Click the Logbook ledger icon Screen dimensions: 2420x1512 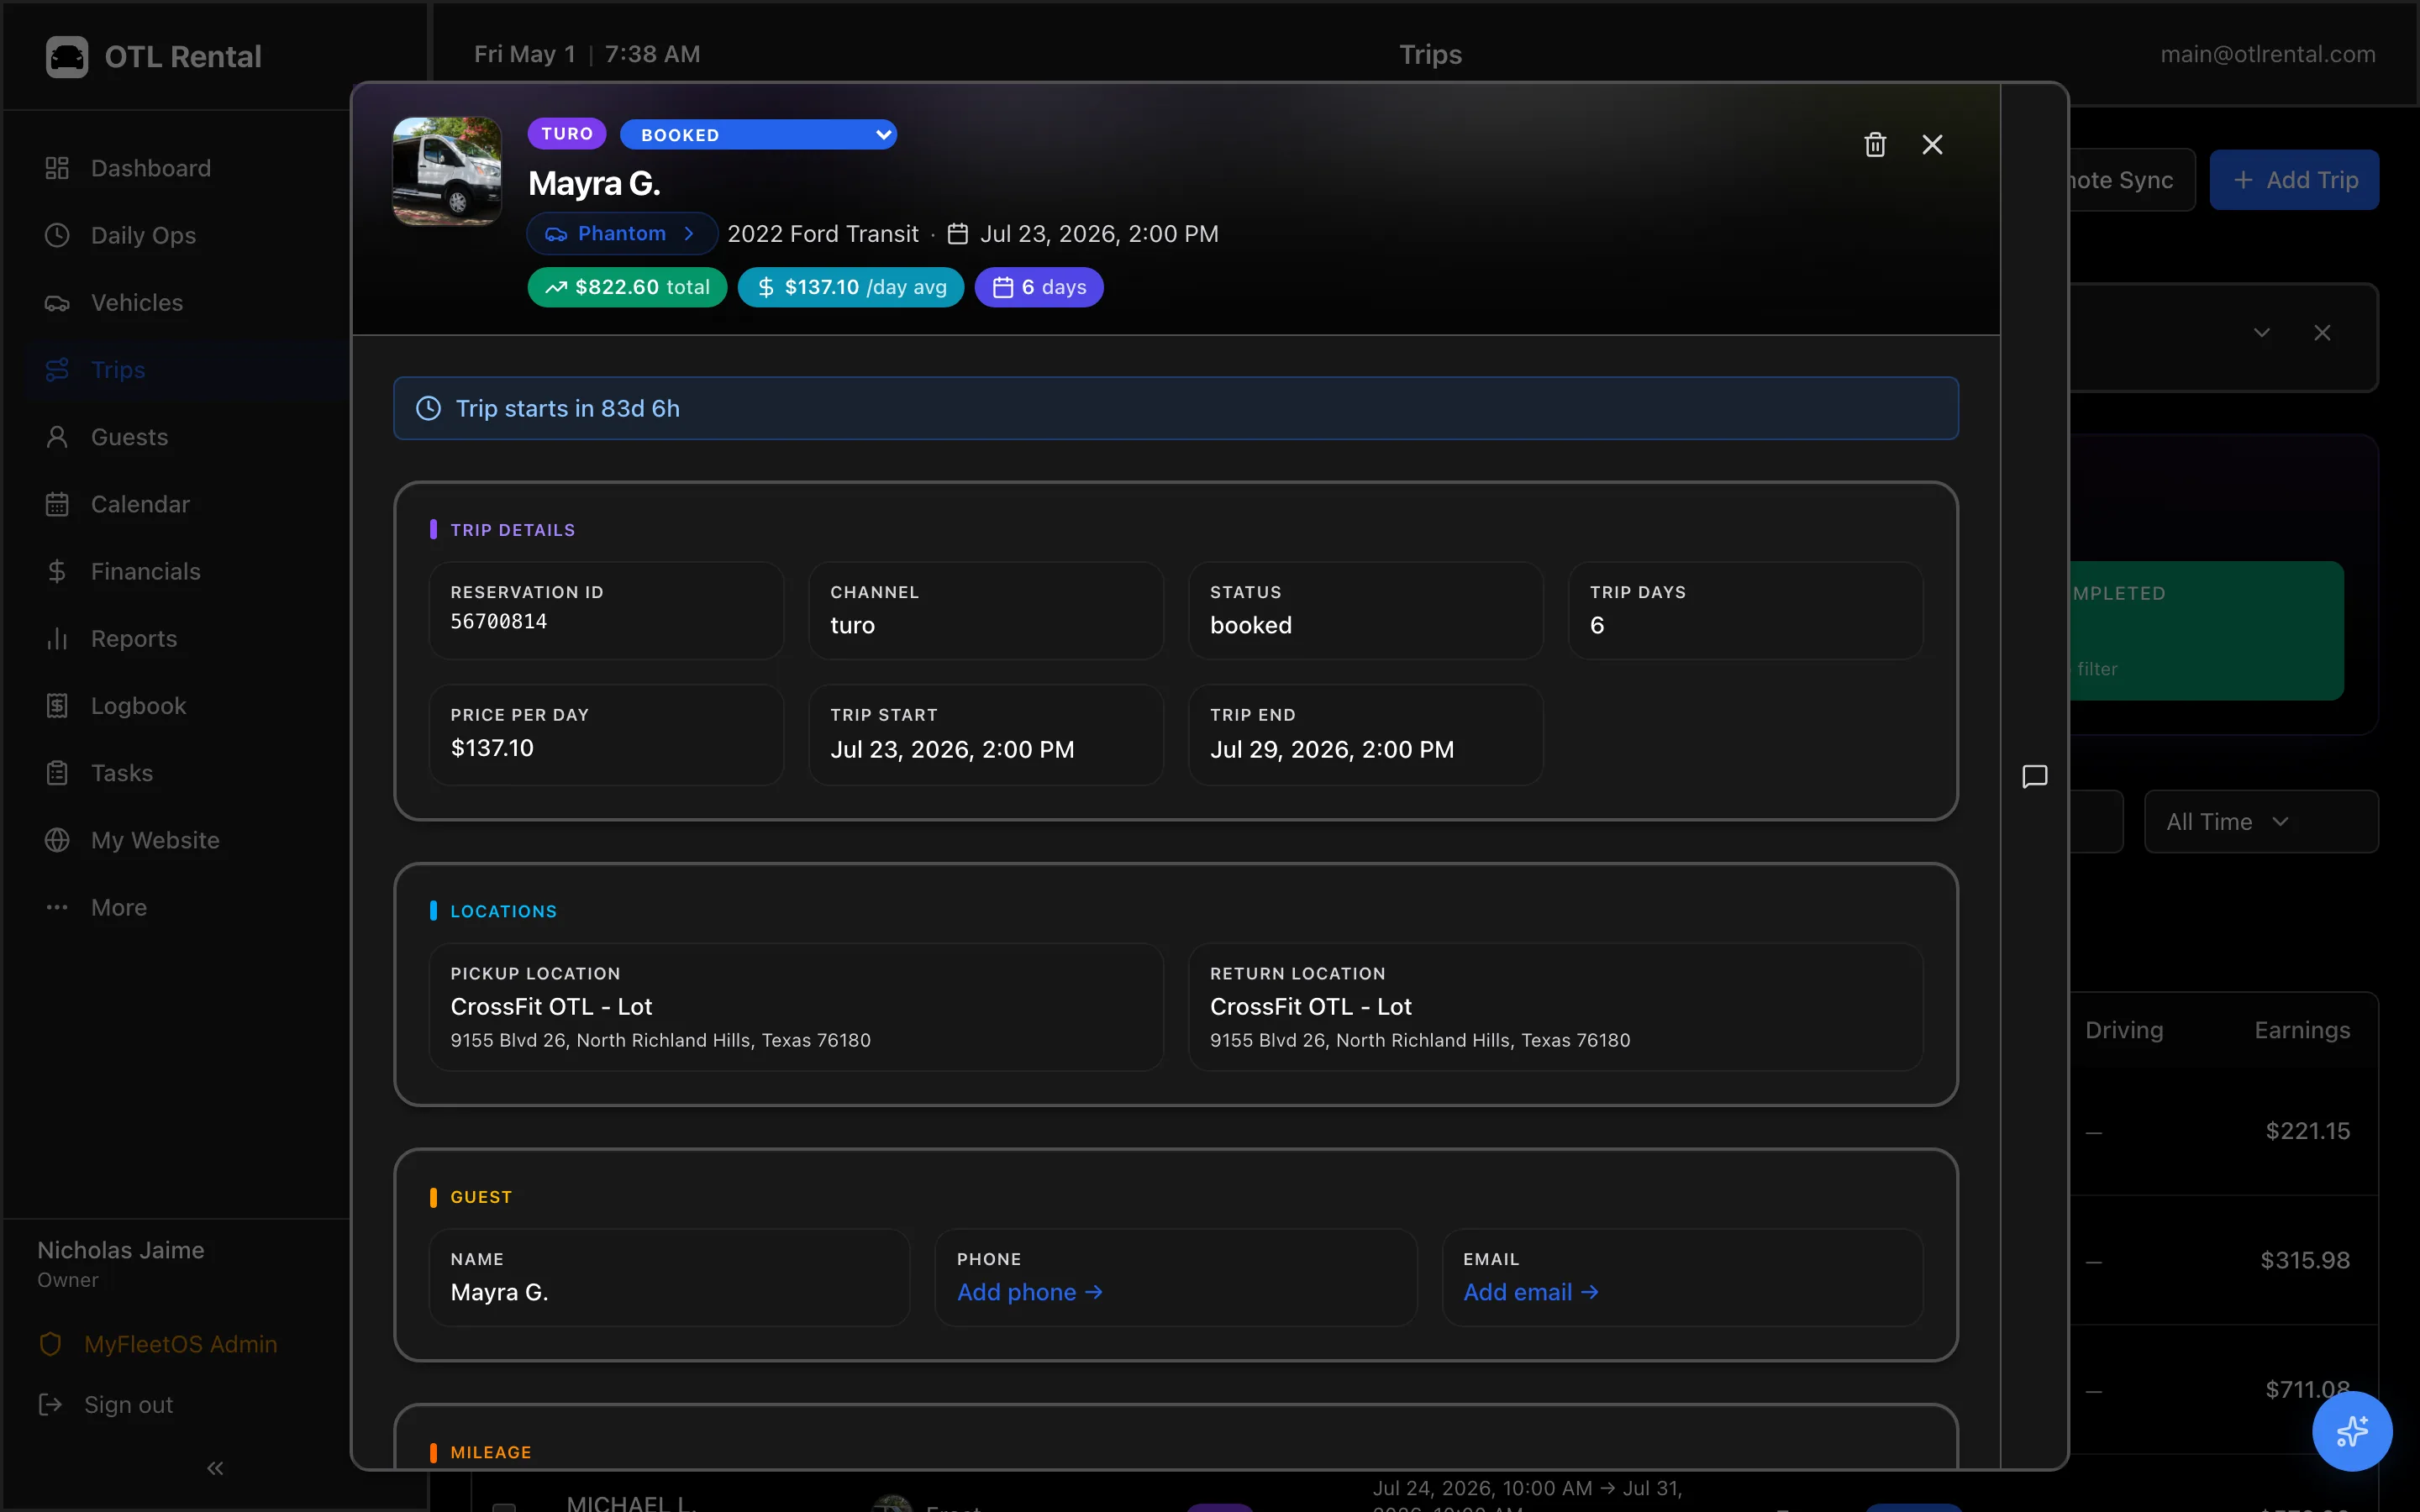coord(57,706)
